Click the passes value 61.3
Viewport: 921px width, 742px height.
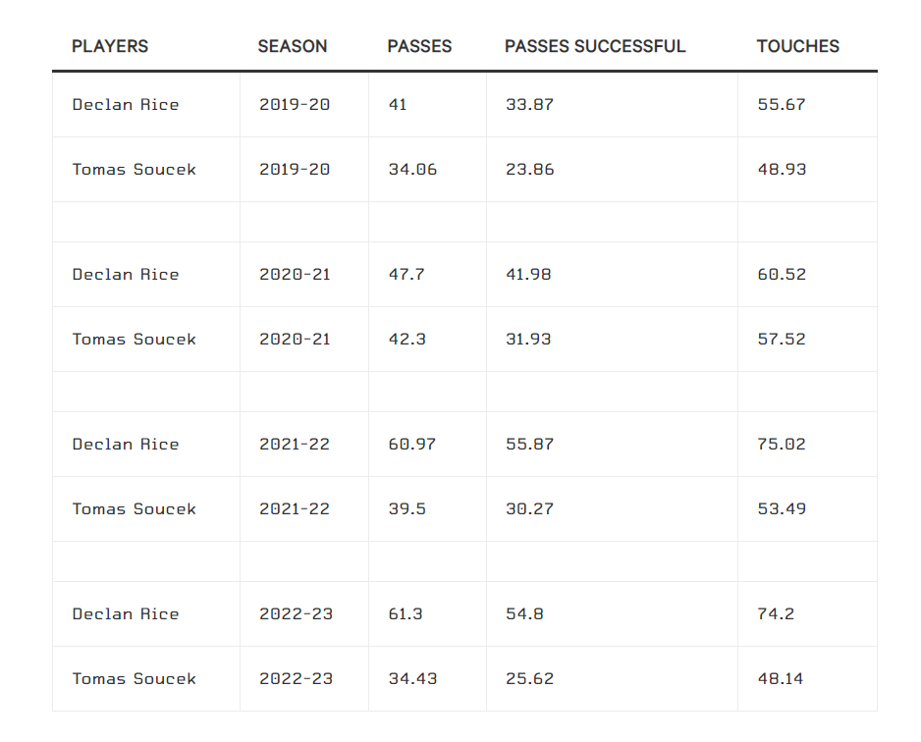point(406,614)
